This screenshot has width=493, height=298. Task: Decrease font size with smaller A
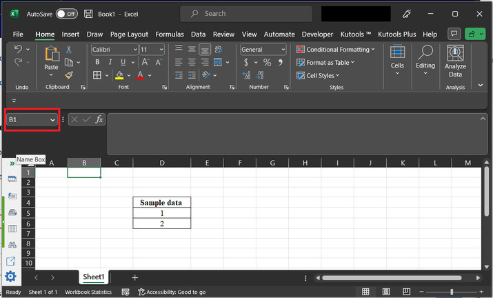tap(159, 62)
